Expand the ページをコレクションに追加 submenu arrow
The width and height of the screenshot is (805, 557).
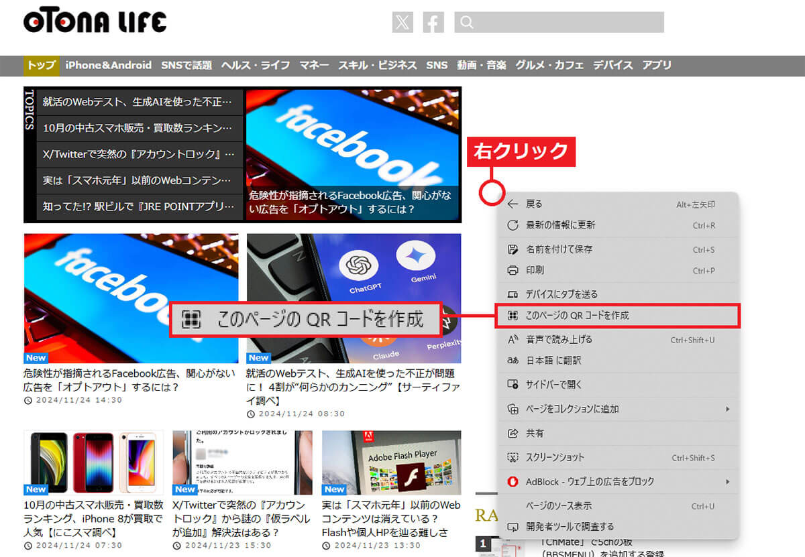click(728, 409)
